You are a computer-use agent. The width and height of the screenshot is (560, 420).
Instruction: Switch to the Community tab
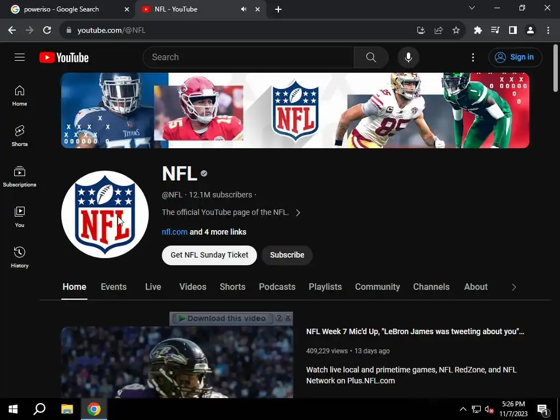tap(377, 287)
